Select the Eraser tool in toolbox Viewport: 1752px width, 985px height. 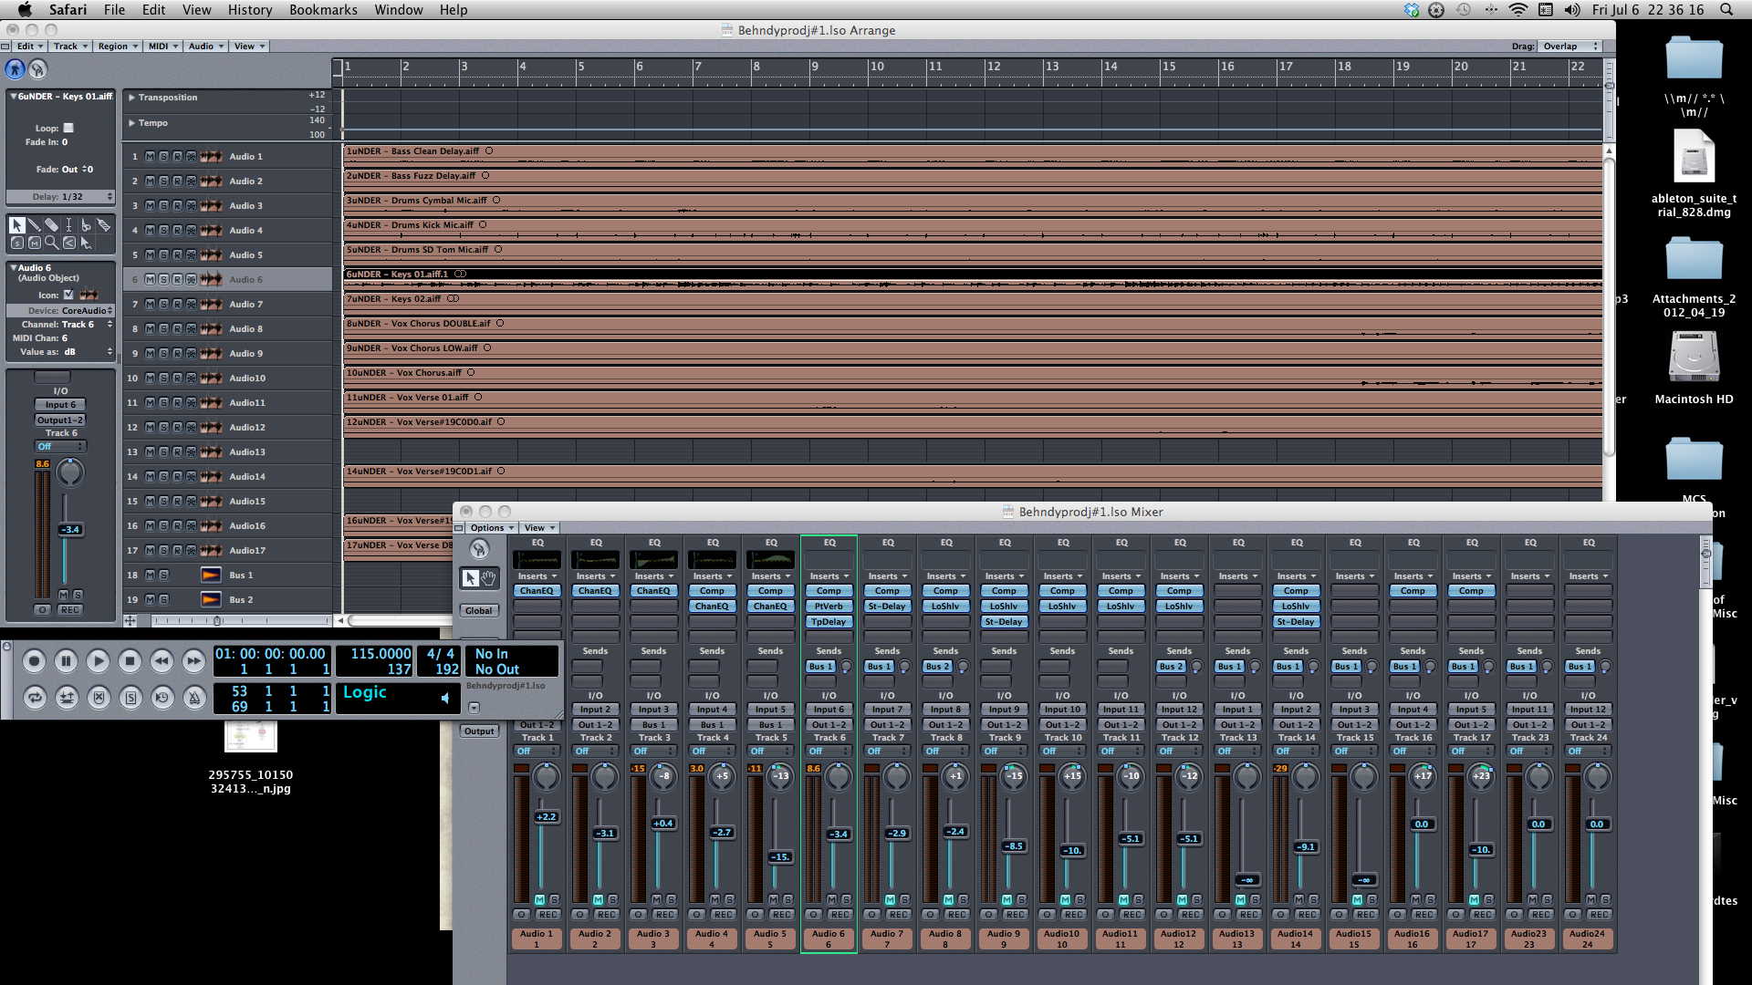[x=51, y=225]
